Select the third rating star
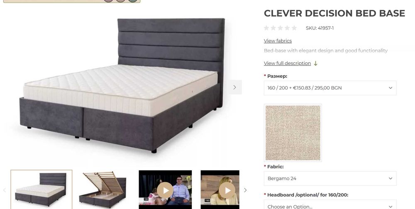 pyautogui.click(x=280, y=28)
